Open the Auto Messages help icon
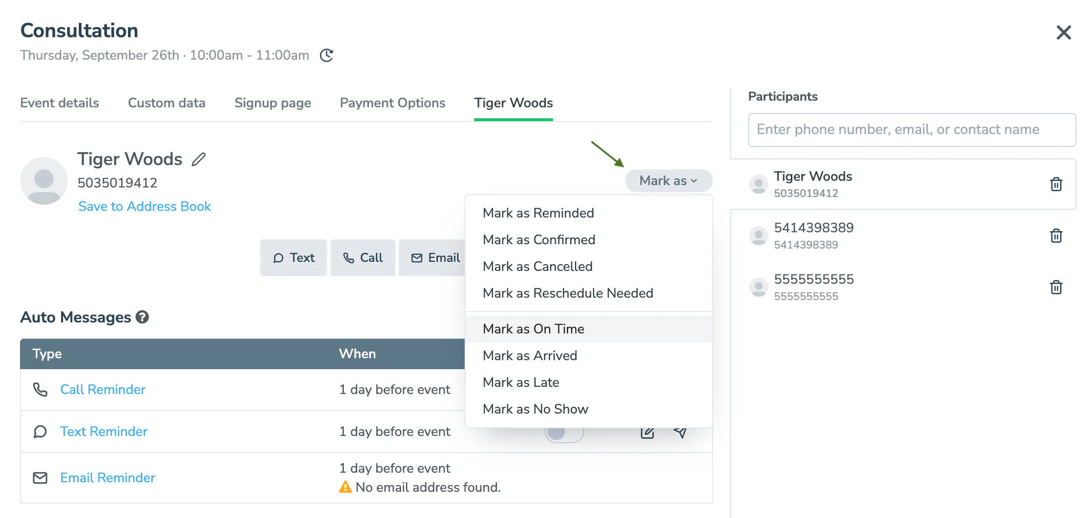 [141, 317]
